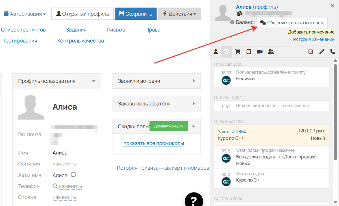This screenshot has height=206, width=339.
Task: Click the large avatar in Профиль пользователя
Action: [x=31, y=107]
